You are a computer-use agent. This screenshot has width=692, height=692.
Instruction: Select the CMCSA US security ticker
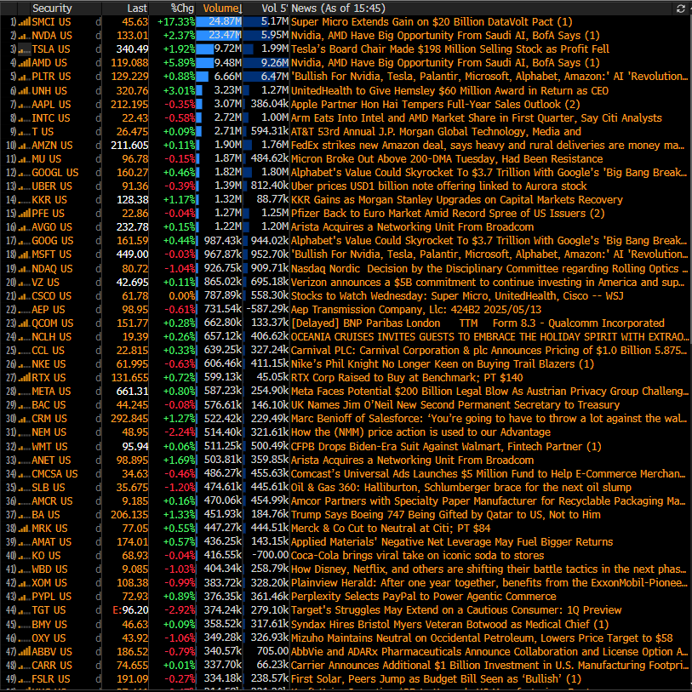point(54,474)
